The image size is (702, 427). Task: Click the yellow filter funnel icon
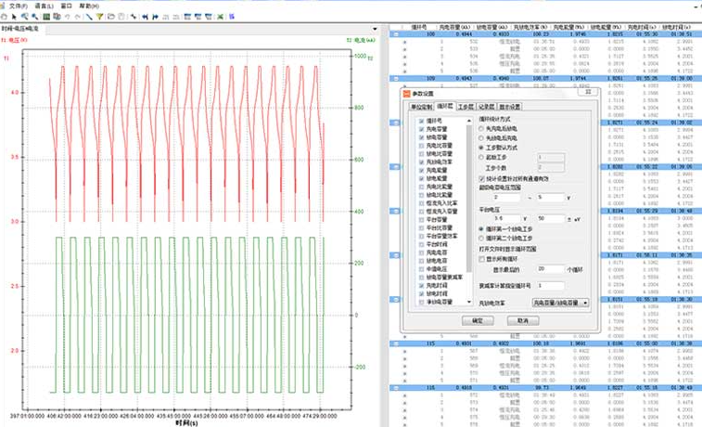[x=101, y=17]
